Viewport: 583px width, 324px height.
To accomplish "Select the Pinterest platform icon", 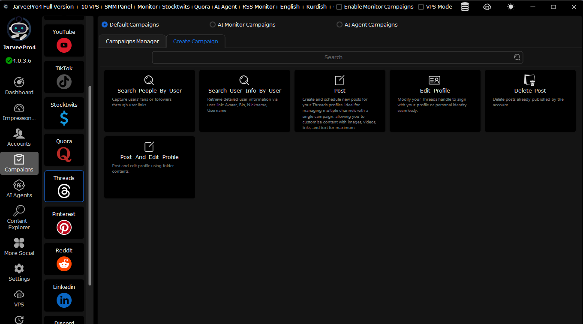I will (x=64, y=227).
